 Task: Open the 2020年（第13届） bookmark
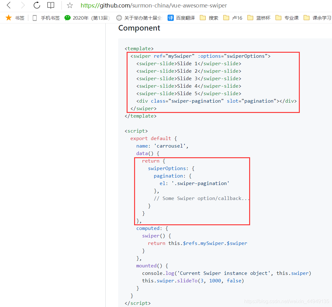(87, 18)
